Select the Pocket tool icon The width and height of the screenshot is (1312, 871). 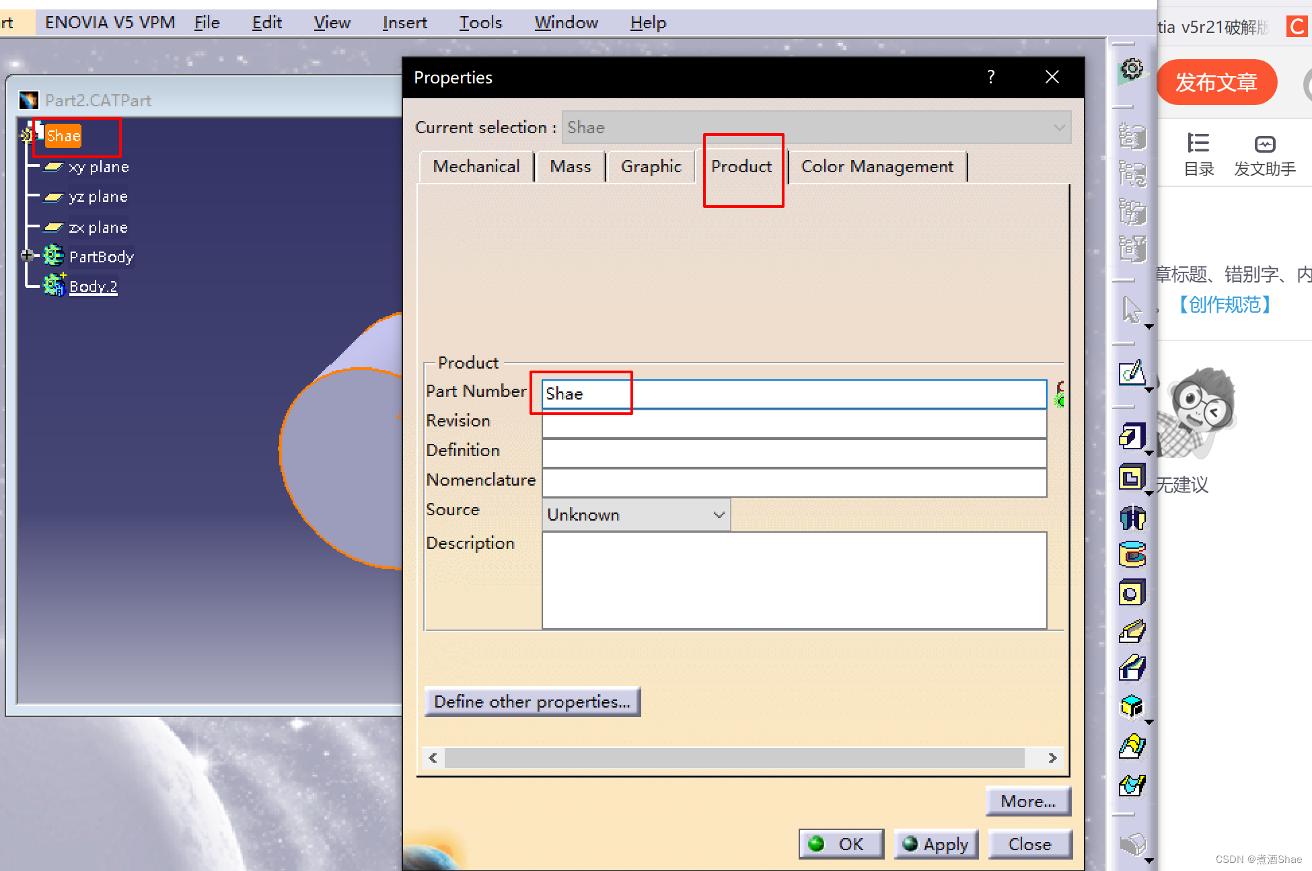click(1132, 478)
